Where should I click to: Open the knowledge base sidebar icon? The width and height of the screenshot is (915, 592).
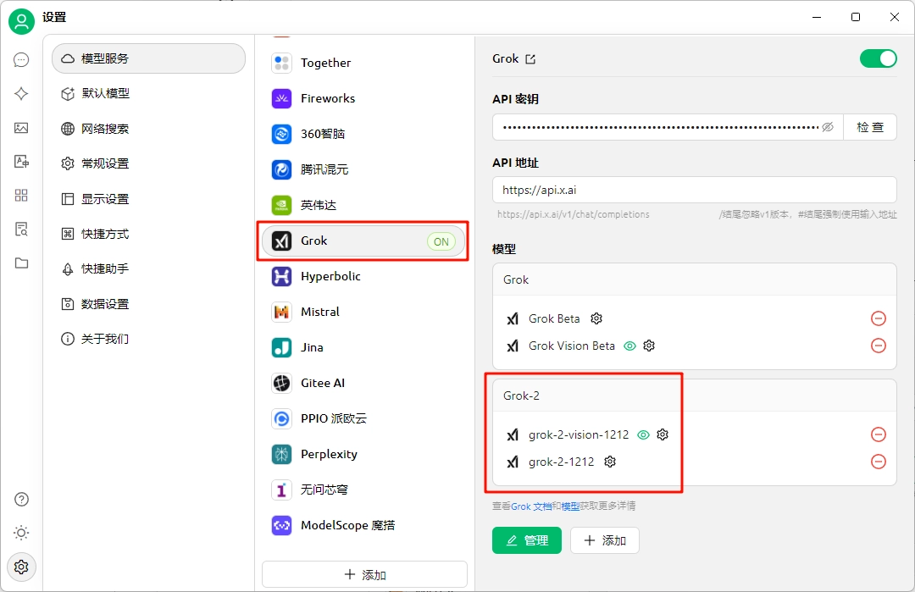pos(21,230)
